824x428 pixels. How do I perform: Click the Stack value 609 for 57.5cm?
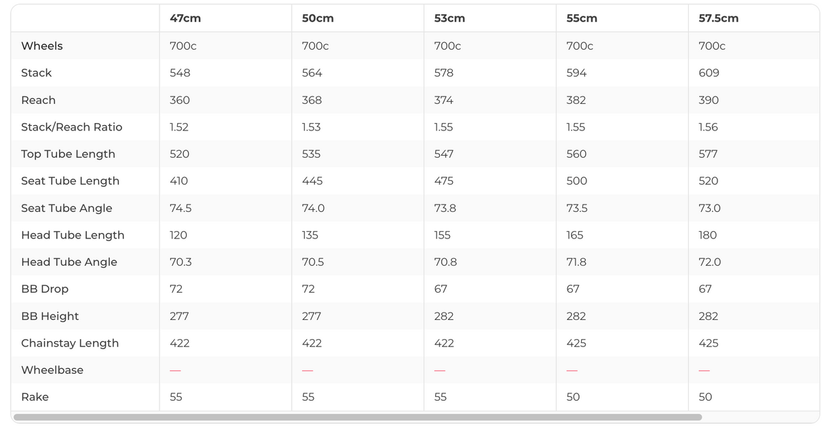click(709, 73)
